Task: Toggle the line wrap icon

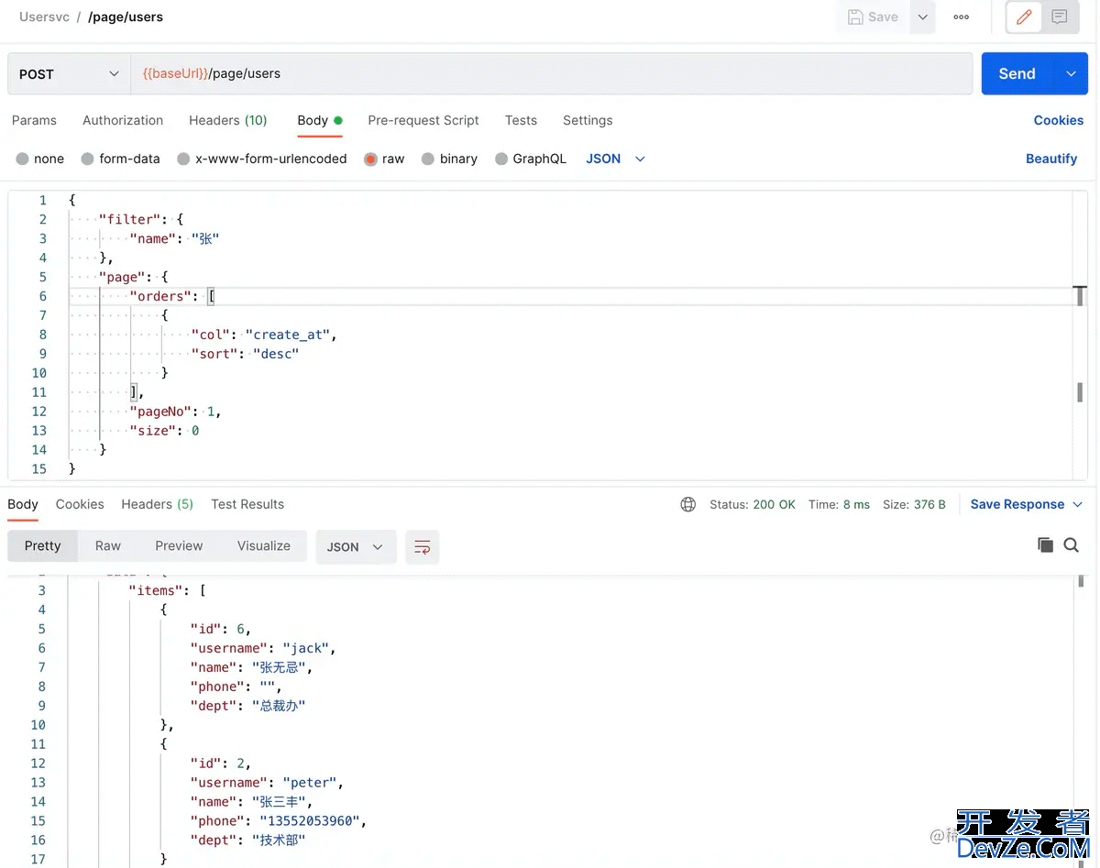Action: [x=423, y=546]
